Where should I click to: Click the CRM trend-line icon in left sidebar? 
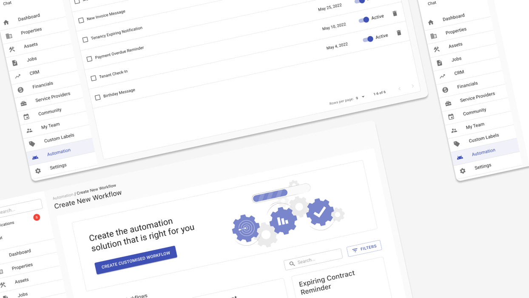pyautogui.click(x=18, y=77)
